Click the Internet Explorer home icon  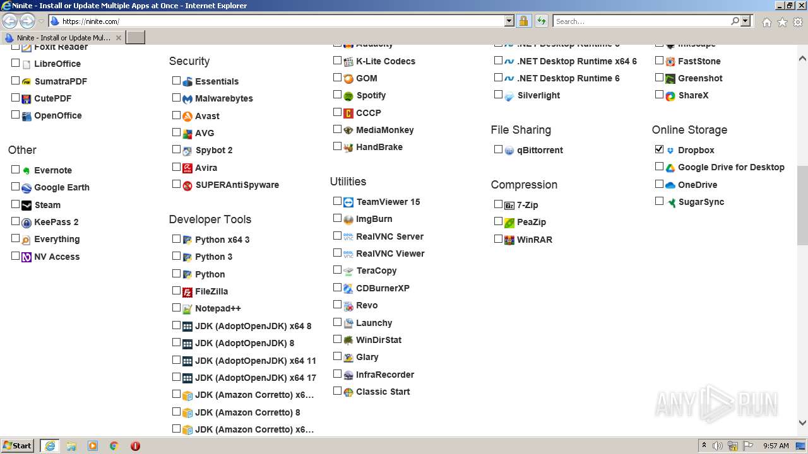pos(766,22)
